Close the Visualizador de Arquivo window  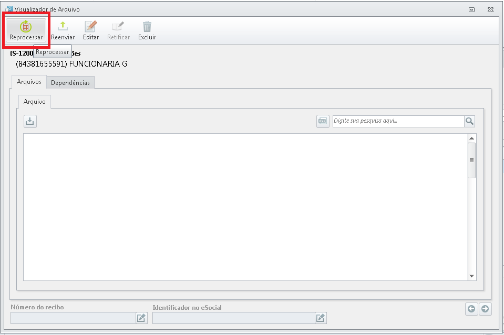pos(490,9)
